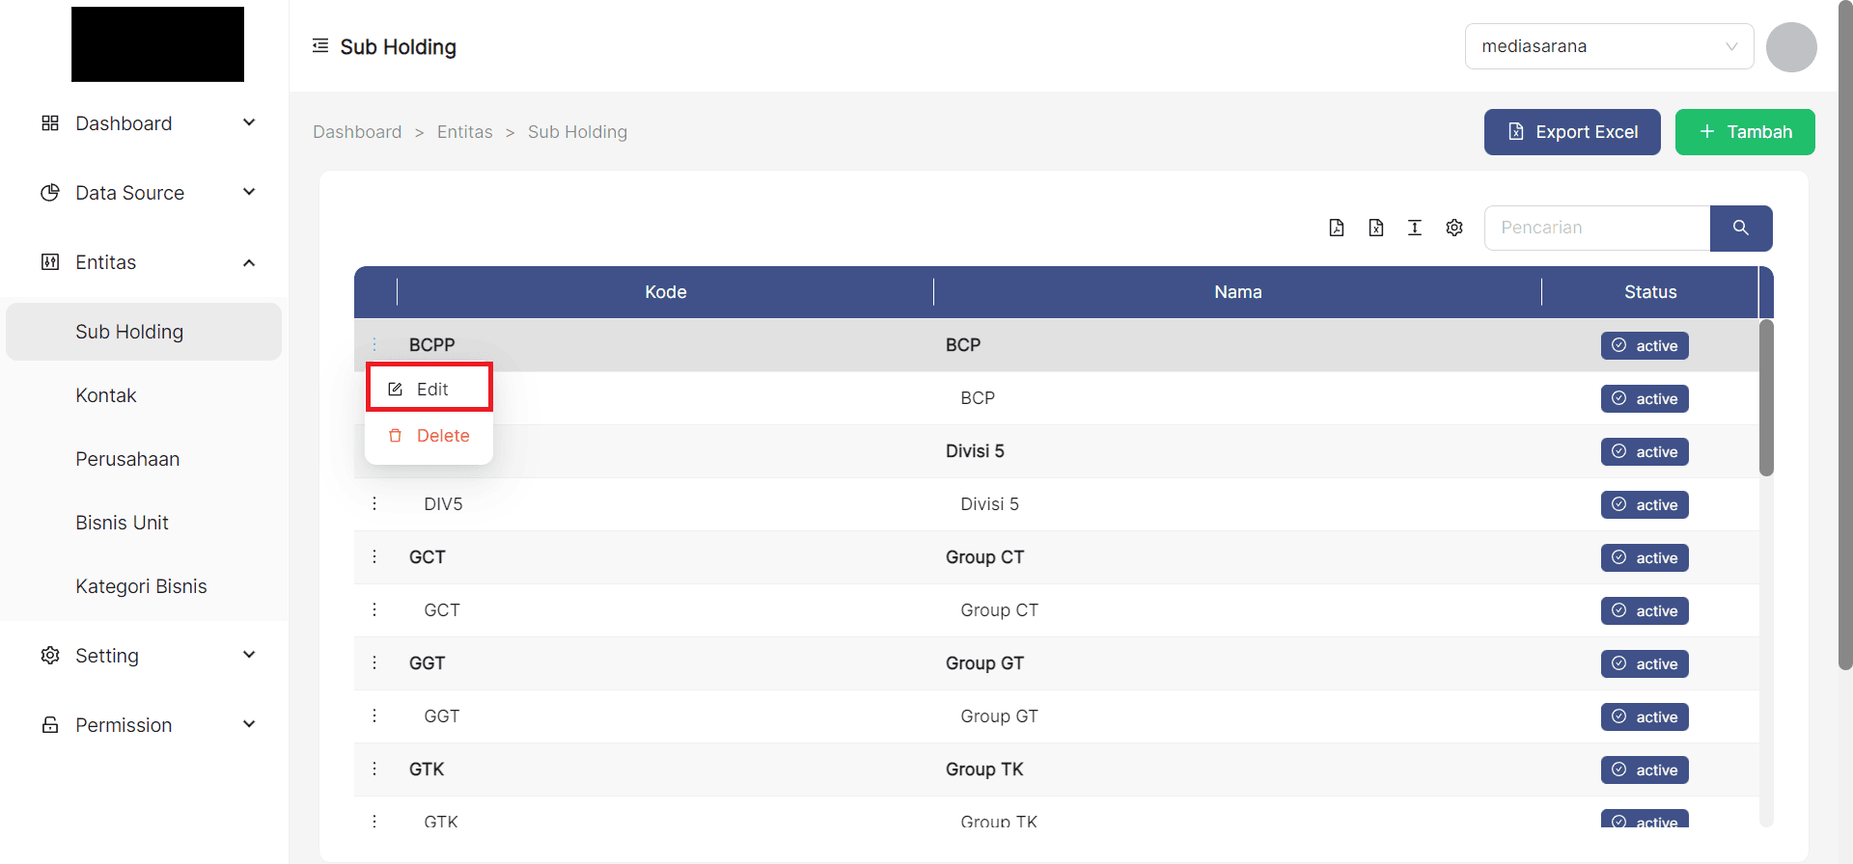The width and height of the screenshot is (1853, 864).
Task: Toggle sidebar using the menu fold icon
Action: tap(320, 46)
